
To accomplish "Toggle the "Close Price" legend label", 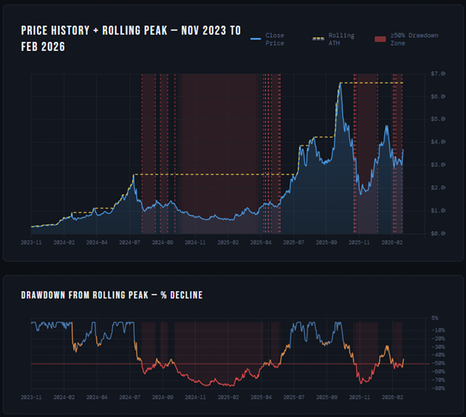I will pyautogui.click(x=274, y=39).
